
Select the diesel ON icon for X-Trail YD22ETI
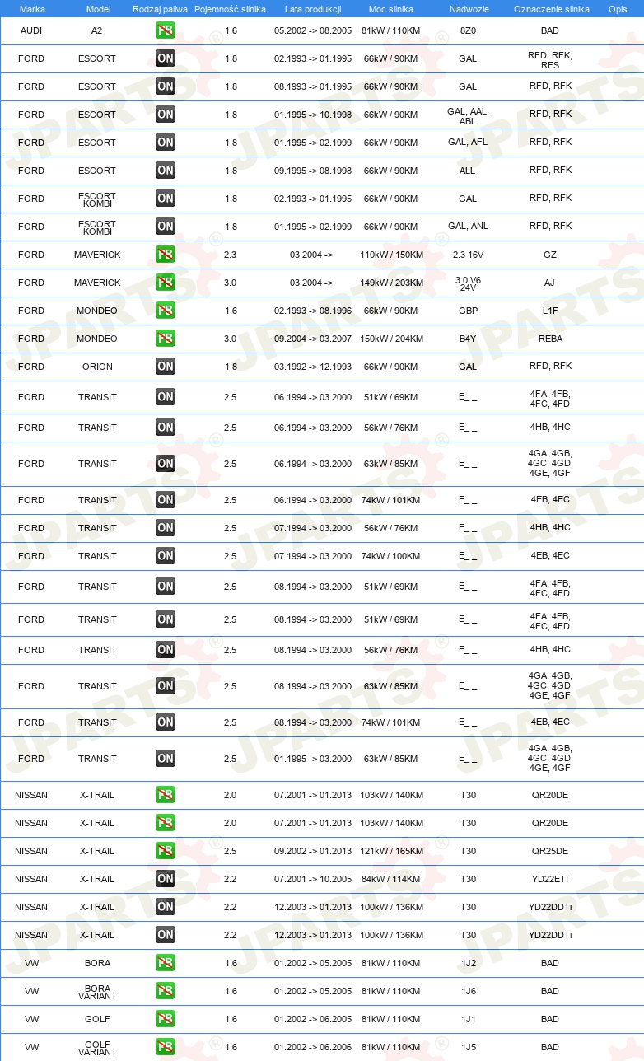[x=166, y=879]
